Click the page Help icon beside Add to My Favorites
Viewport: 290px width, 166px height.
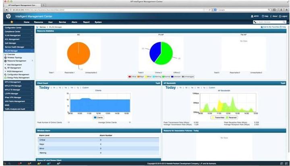281,27
